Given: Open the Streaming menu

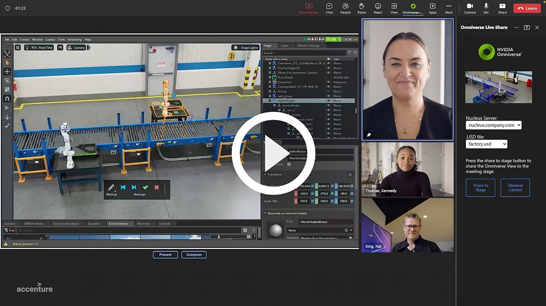Looking at the screenshot, I should pyautogui.click(x=74, y=39).
